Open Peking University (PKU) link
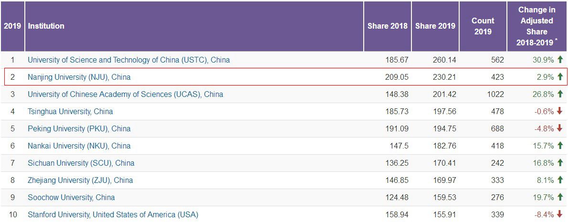 [x=79, y=129]
